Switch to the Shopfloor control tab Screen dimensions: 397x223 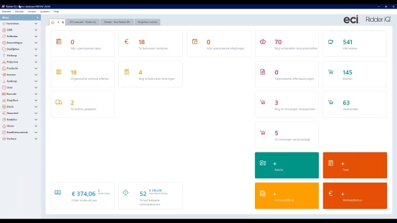pos(148,22)
